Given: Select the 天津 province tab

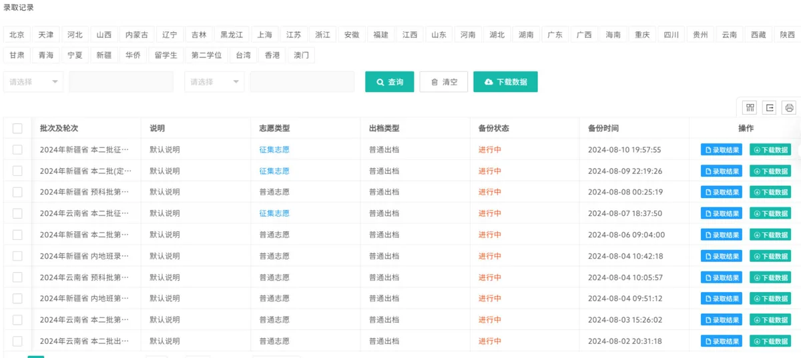Looking at the screenshot, I should 46,35.
